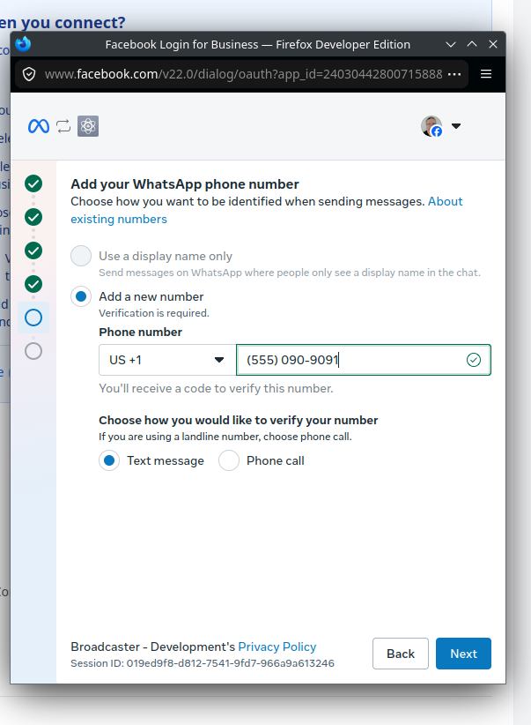Viewport: 531px width, 725px height.
Task: Open the Firefox hamburger menu
Action: tap(486, 74)
